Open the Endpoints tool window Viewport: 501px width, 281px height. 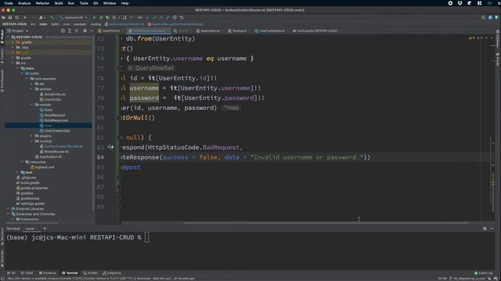click(112, 273)
